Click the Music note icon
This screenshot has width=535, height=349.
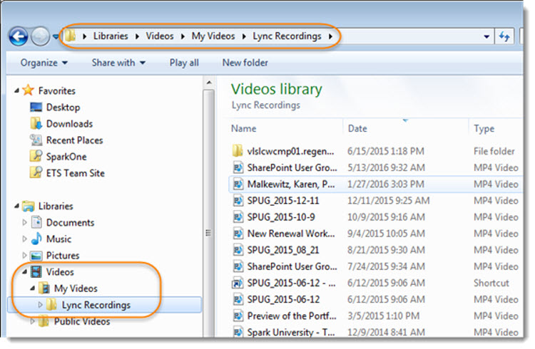point(36,239)
